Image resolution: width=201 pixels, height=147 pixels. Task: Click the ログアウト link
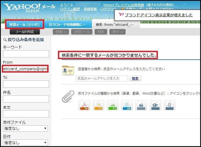pyautogui.click(x=109, y=9)
